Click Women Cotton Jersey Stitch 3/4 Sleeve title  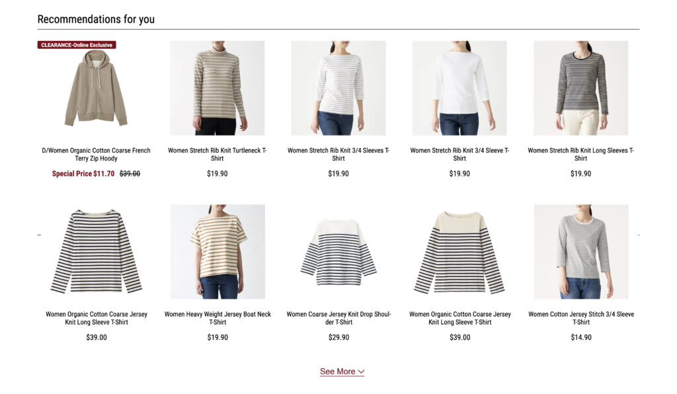coord(581,318)
